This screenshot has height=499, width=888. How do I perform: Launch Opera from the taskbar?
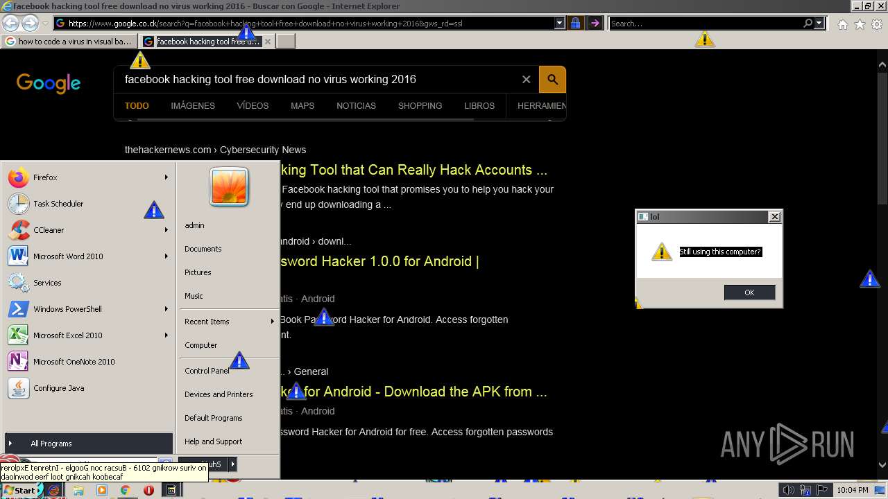(x=148, y=490)
